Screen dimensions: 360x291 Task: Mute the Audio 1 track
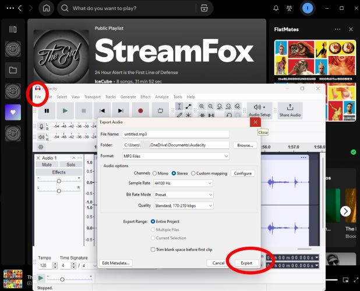point(47,165)
